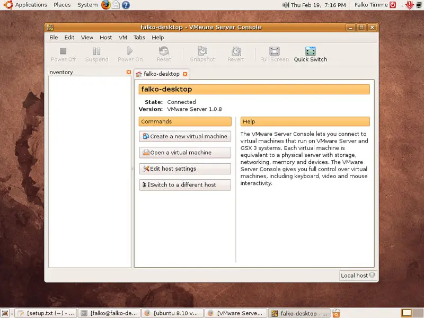This screenshot has height=318, width=424.
Task: Select the first workspace in the switcher
Action: point(407,313)
